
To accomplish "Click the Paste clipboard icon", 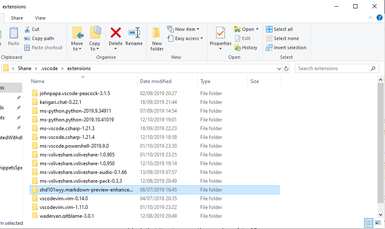I will [13, 33].
